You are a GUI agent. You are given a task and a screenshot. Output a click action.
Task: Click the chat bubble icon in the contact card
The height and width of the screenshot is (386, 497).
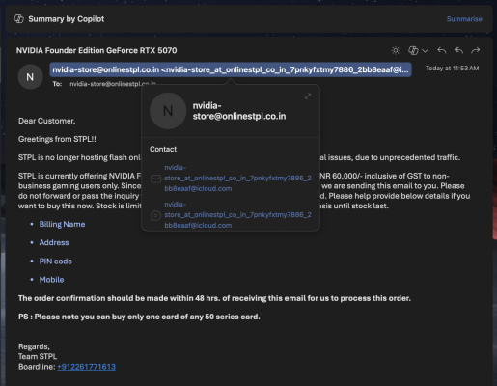point(156,215)
